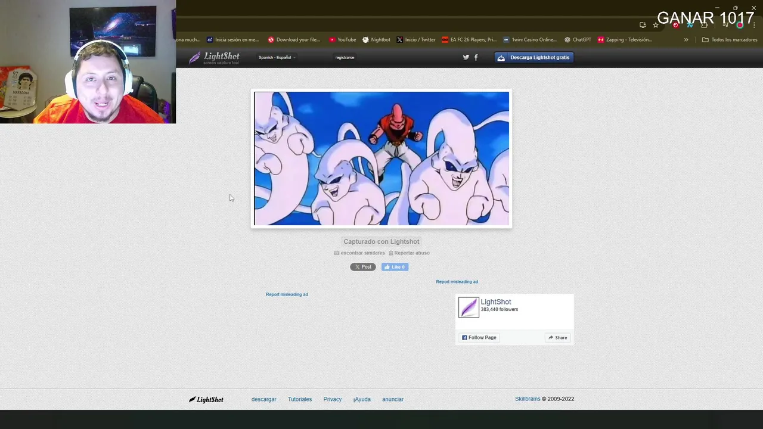Open the Inicia sesión en me... bookmark
The width and height of the screenshot is (763, 429).
tap(233, 40)
